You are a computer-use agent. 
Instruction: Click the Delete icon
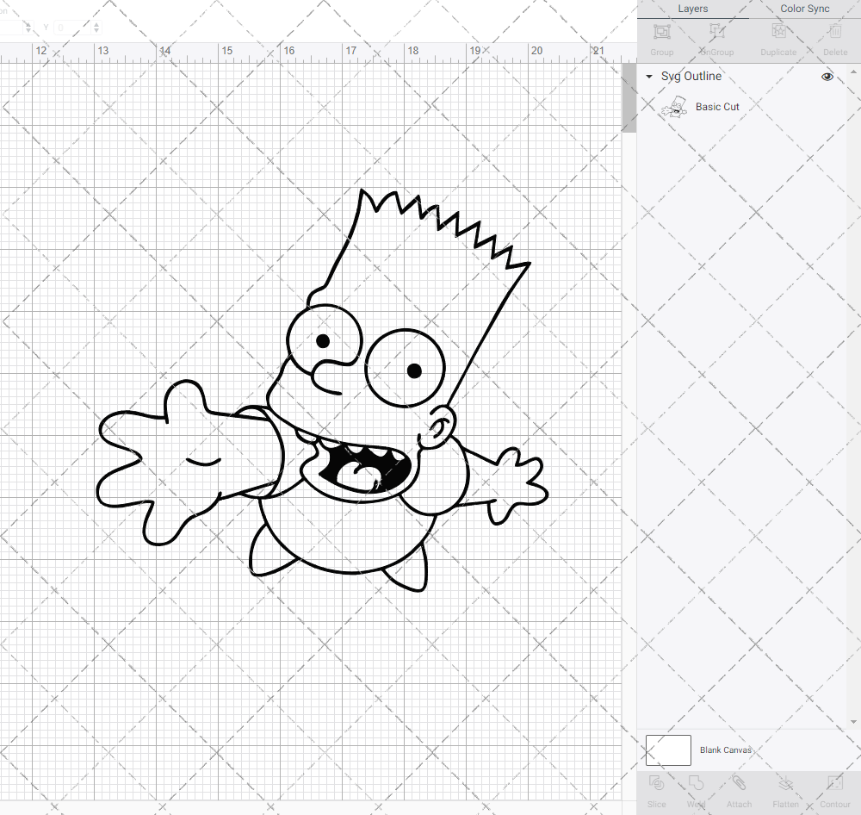[x=834, y=36]
